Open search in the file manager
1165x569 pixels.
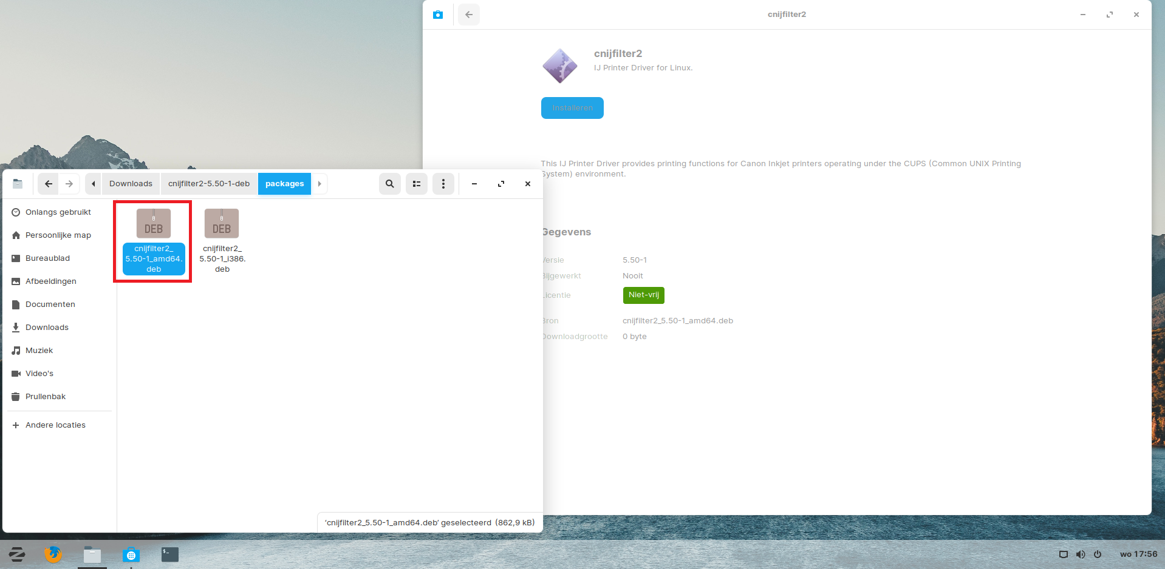click(x=390, y=184)
